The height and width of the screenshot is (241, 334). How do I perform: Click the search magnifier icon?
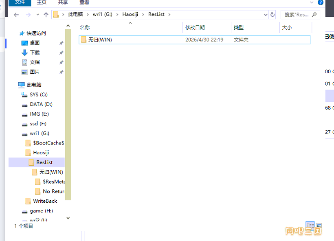coord(314,15)
